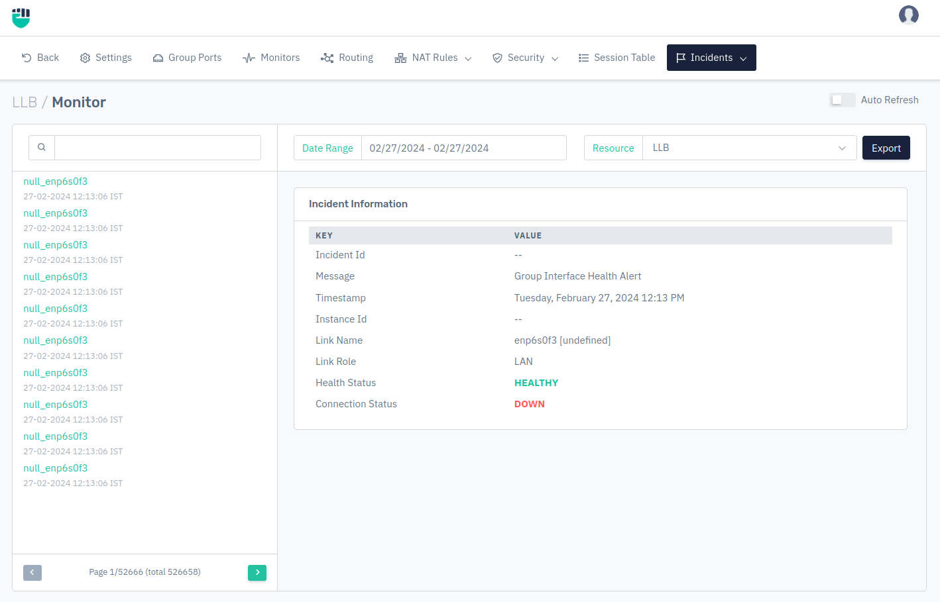940x602 pixels.
Task: Open the Resource LLB dropdown
Action: click(x=750, y=148)
